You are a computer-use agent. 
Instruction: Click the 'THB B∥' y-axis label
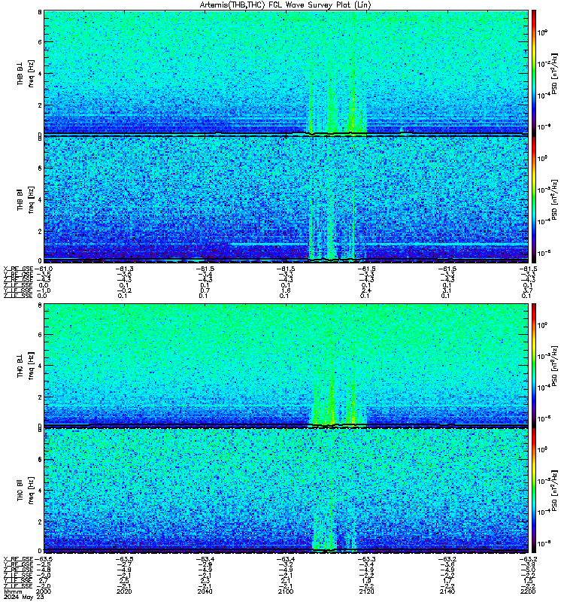20,199
